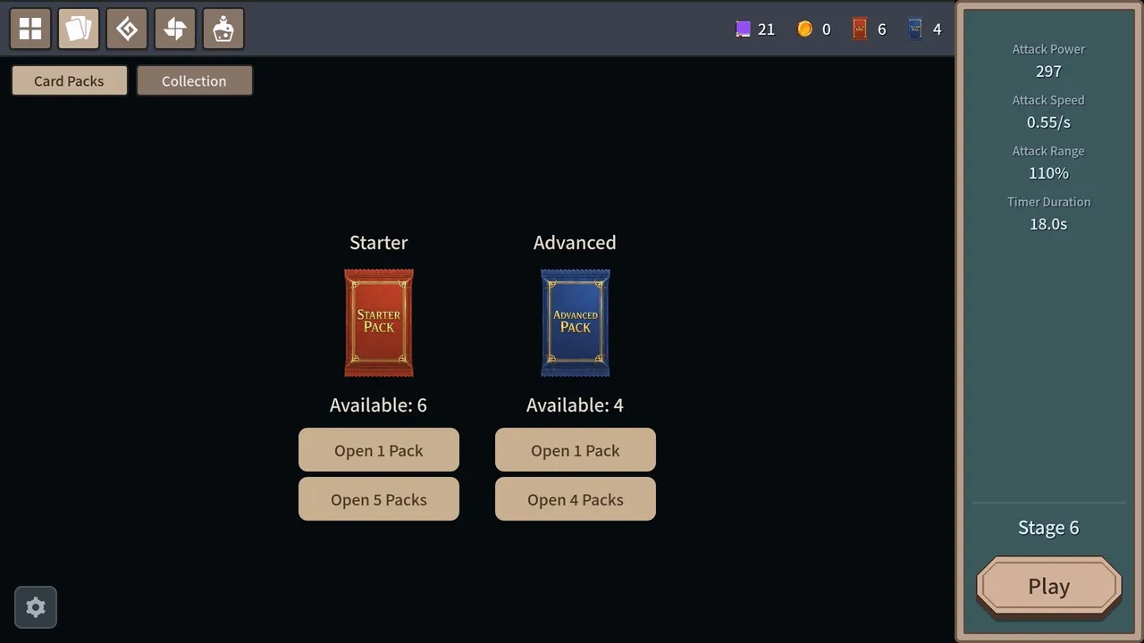This screenshot has height=643, width=1144.
Task: Click Open 5 Packs button
Action: click(379, 499)
